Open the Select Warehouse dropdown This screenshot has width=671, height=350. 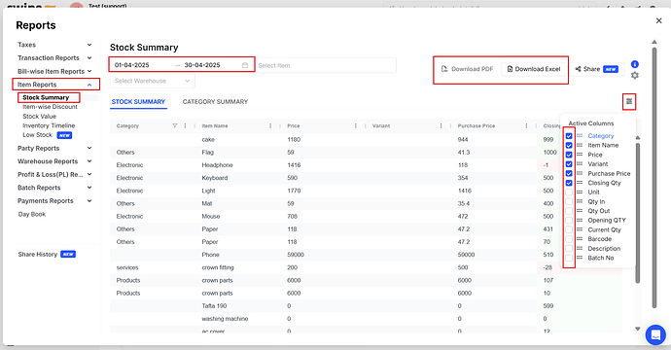pos(153,81)
